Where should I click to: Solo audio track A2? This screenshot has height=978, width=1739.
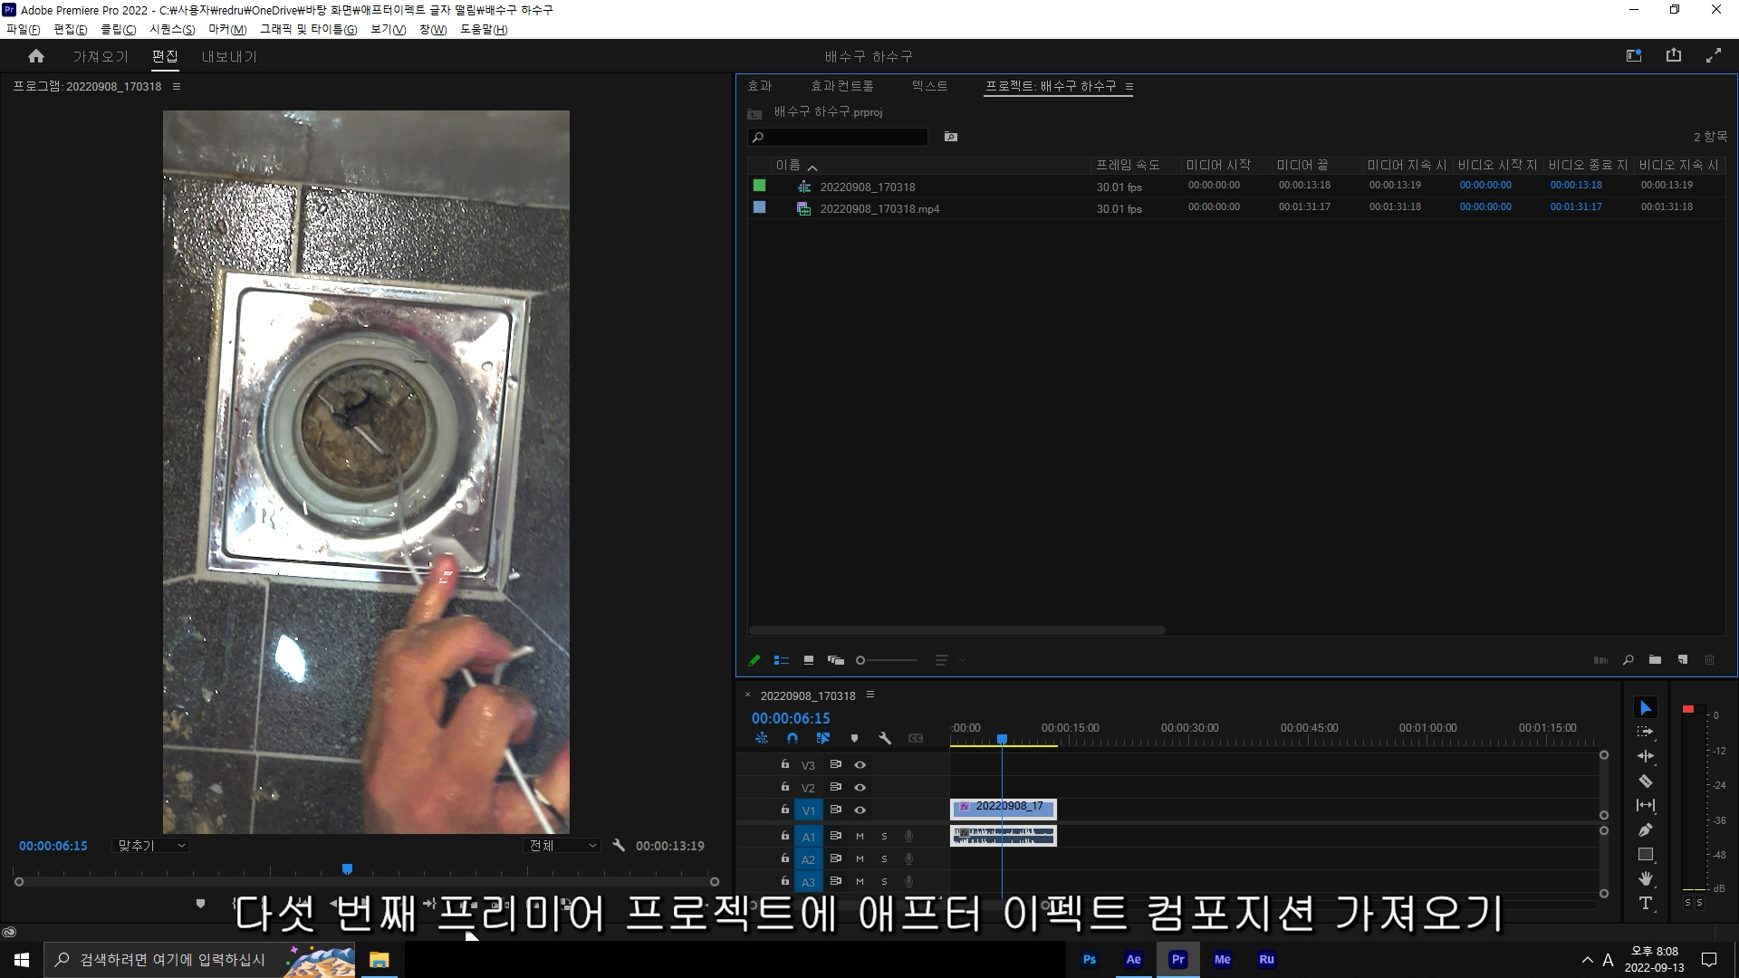[x=884, y=858]
